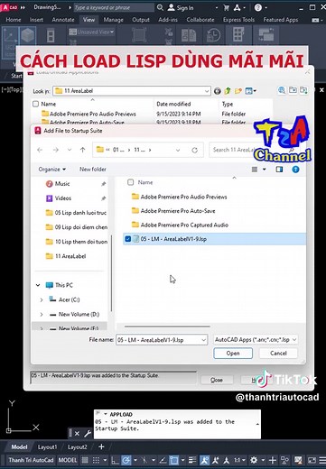Screen dimensions: 326x469
Task: Click the Clean Screen icon in the status bar
Action: coord(312,460)
